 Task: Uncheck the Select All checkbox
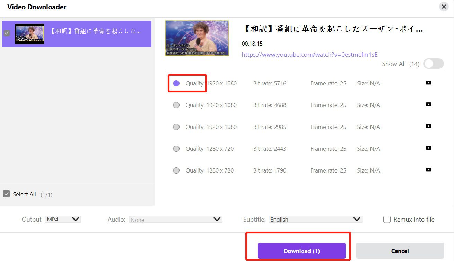[x=6, y=194]
